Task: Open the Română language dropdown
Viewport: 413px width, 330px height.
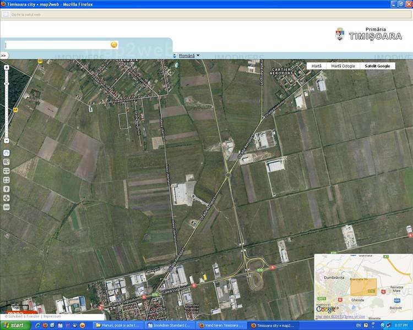Action: (187, 56)
